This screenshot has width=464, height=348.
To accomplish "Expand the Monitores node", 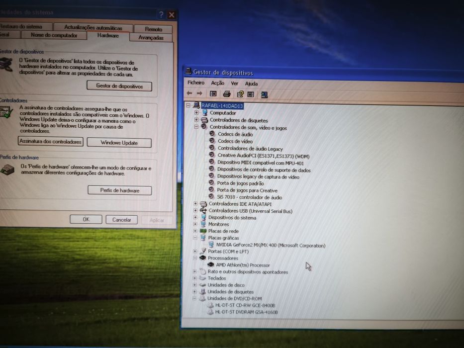I will [195, 224].
